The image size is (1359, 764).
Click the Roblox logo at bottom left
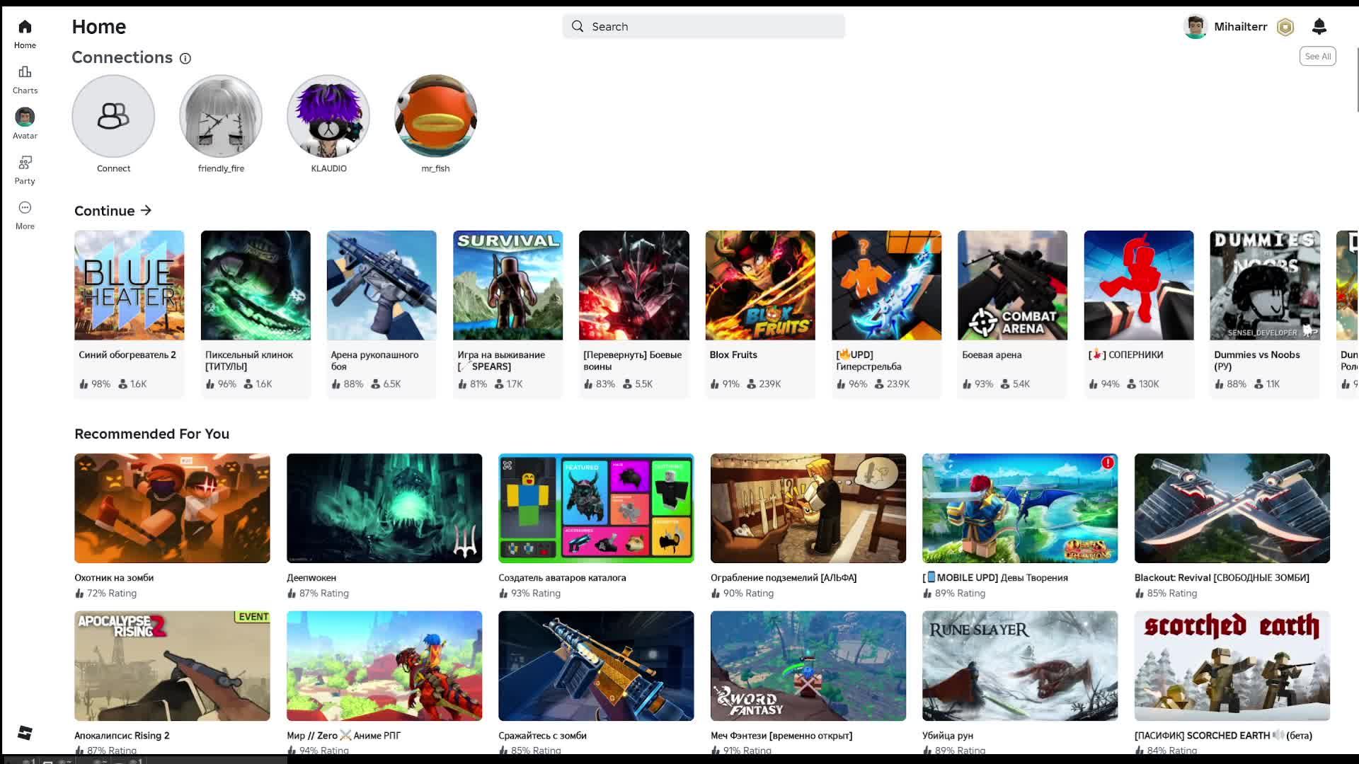click(x=25, y=733)
